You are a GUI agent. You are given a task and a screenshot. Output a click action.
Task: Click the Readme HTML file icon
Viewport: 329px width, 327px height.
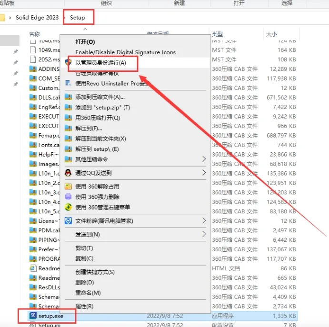point(33,268)
